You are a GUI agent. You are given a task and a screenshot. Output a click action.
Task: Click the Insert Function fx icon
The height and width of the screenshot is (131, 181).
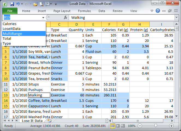click(66, 17)
